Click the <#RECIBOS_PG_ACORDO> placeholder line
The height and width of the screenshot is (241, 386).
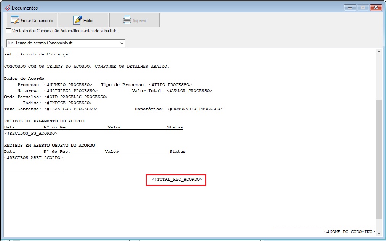(30, 133)
